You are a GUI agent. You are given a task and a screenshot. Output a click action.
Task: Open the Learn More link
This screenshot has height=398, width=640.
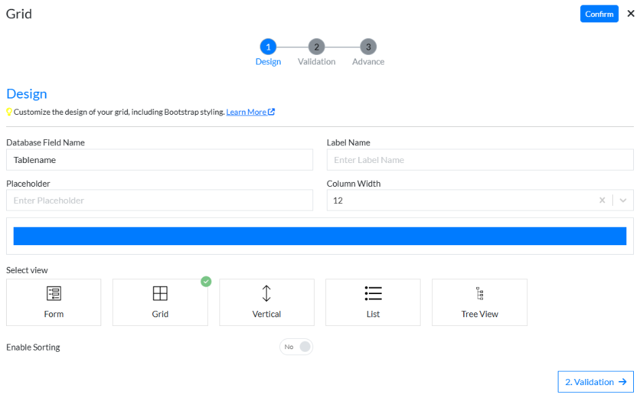coord(247,111)
